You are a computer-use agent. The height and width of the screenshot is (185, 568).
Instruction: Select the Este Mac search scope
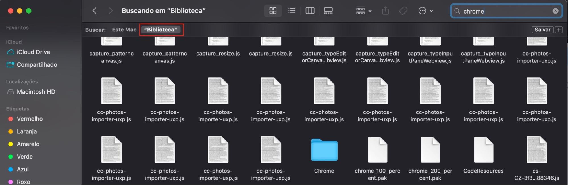click(124, 30)
